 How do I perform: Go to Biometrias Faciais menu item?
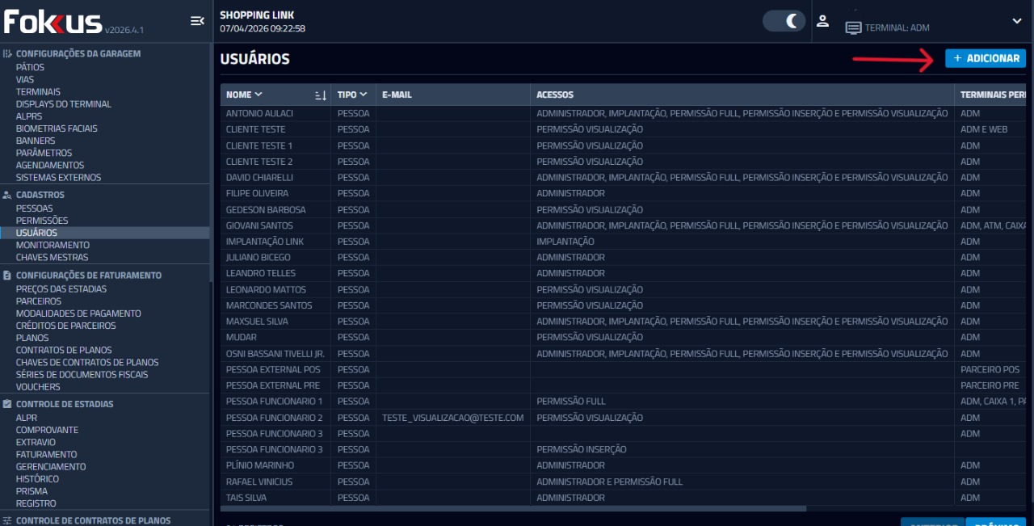coord(57,128)
